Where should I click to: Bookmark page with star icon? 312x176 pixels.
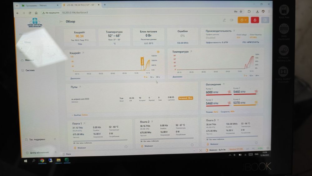point(241,12)
